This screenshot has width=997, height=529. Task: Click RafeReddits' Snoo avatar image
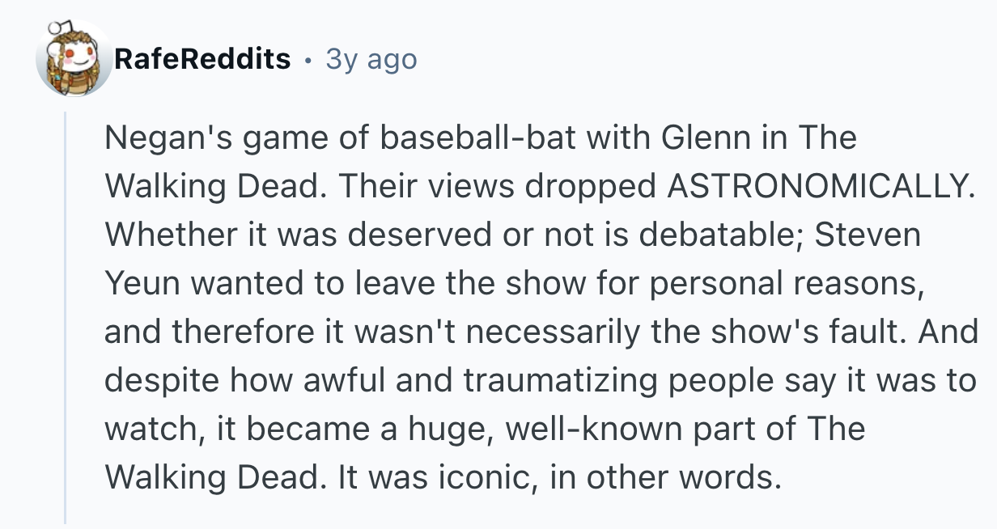(74, 58)
